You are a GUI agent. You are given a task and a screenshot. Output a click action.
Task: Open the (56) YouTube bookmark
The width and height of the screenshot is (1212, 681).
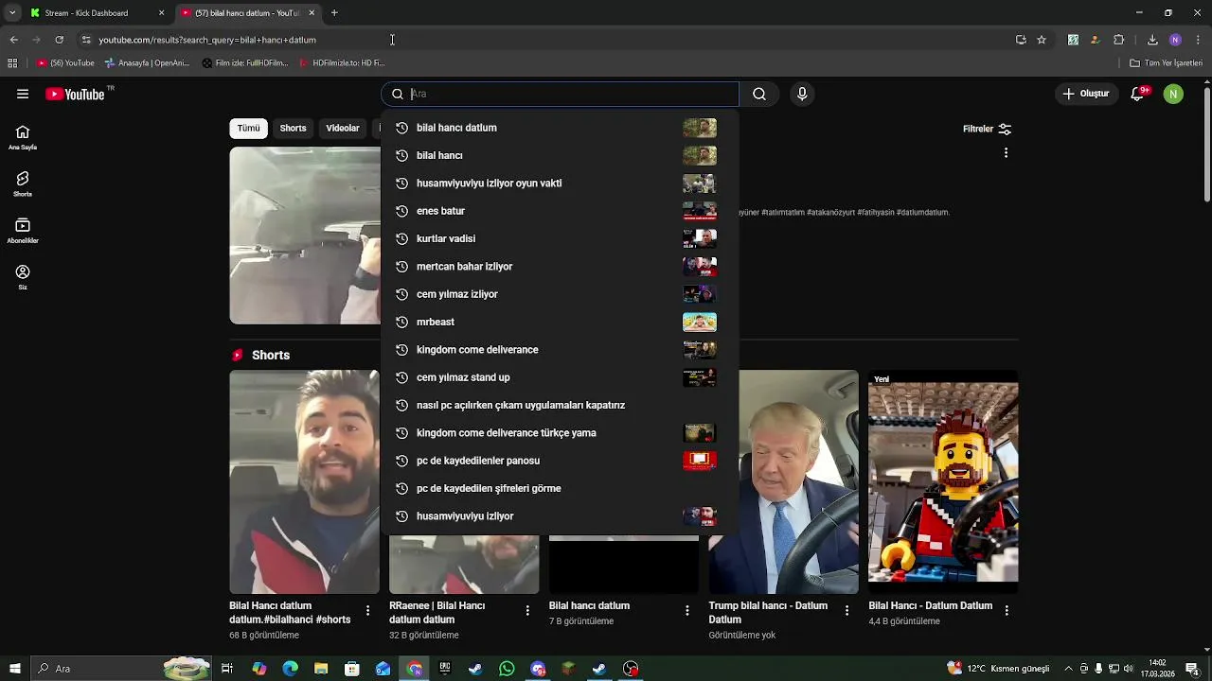click(x=65, y=63)
